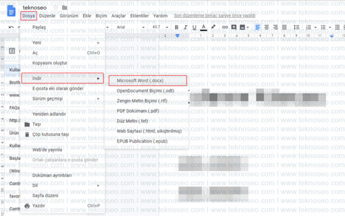345x216 pixels.
Task: Apply bold formatting
Action: 176,27
